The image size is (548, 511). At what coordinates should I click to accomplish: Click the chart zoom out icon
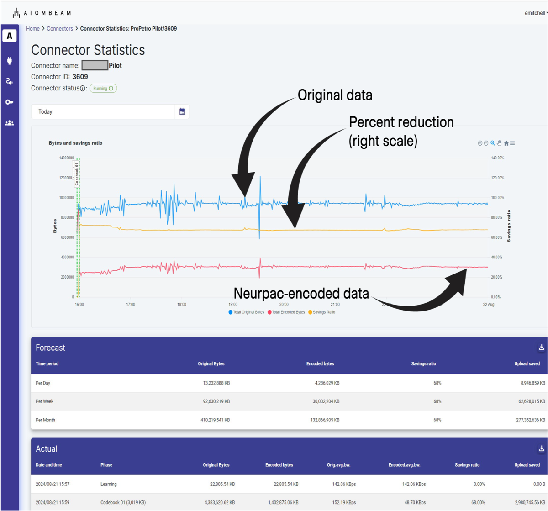click(x=486, y=143)
